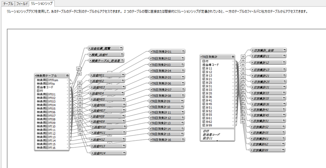
Task: Click the arrow icon beside 日別集計_全体
Action: click(253, 50)
